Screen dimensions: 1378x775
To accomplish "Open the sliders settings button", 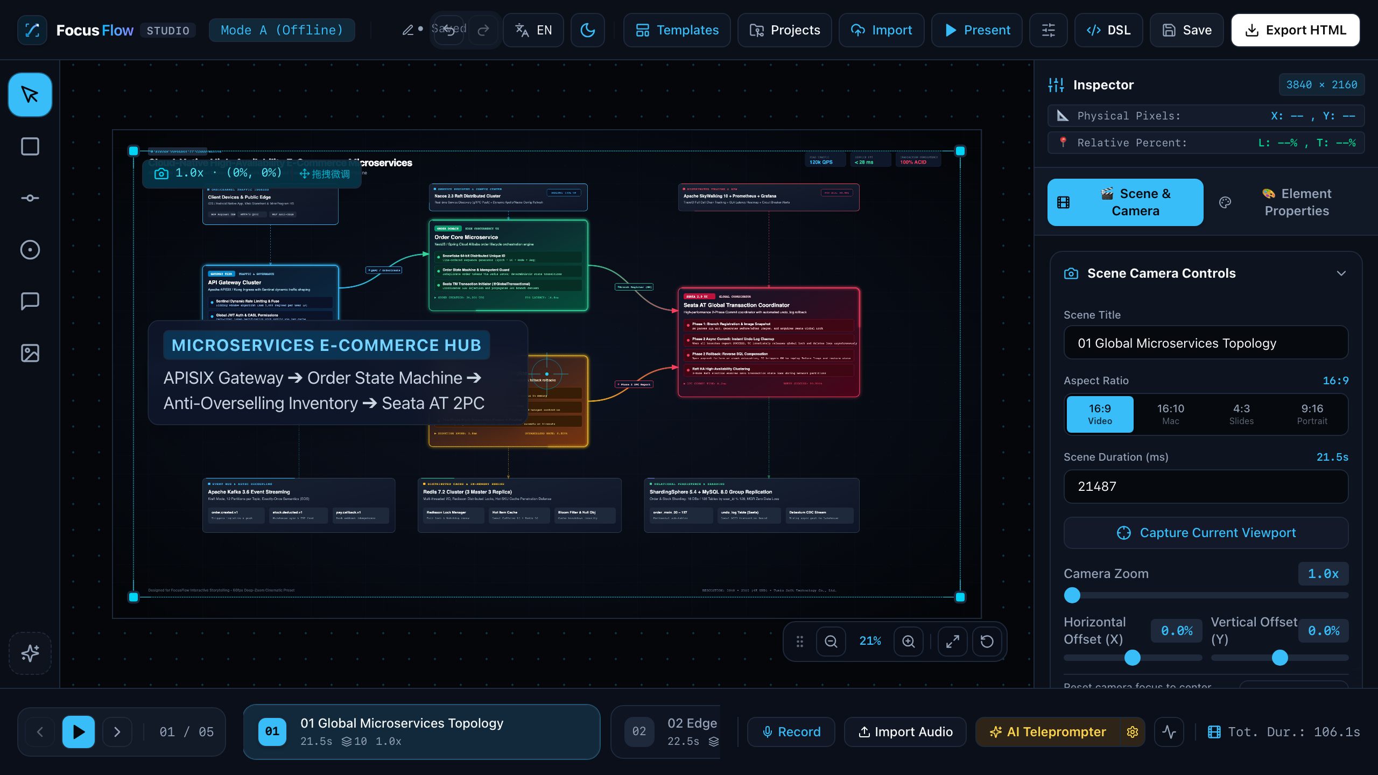I will pyautogui.click(x=1048, y=30).
